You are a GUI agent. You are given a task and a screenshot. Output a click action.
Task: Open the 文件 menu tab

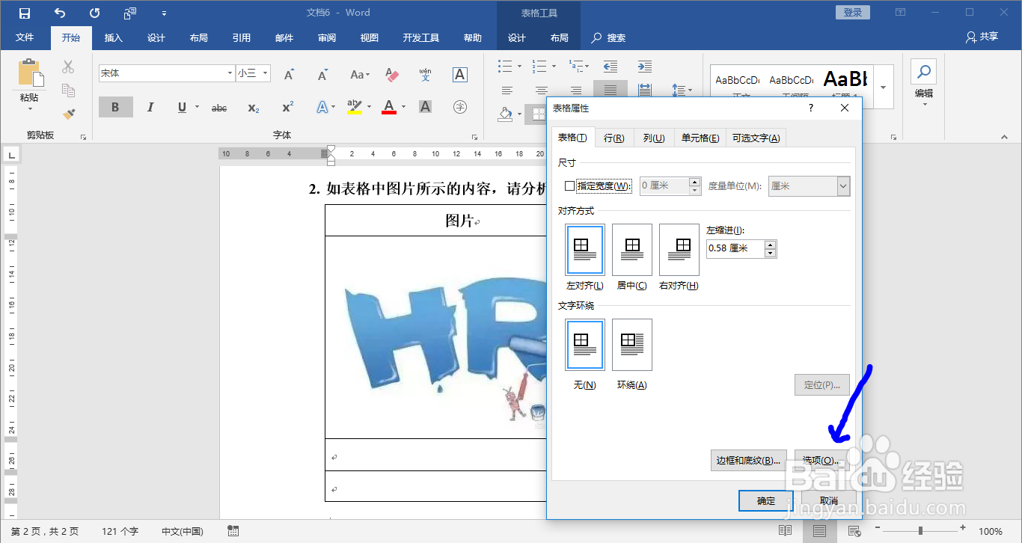pyautogui.click(x=25, y=38)
